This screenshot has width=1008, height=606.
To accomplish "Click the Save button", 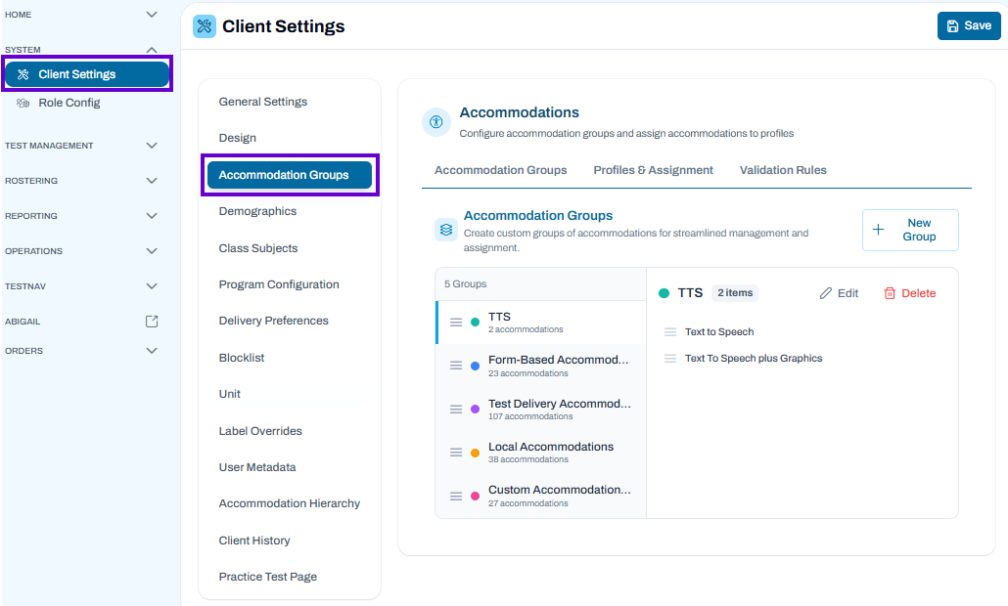I will (969, 26).
